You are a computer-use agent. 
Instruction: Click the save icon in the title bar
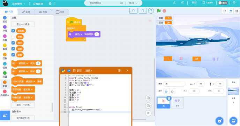(x=121, y=3)
